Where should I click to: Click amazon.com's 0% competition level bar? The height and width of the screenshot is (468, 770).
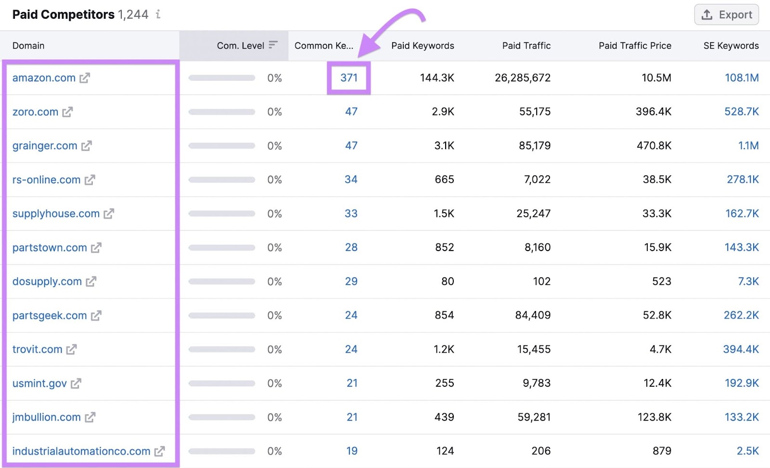(222, 77)
